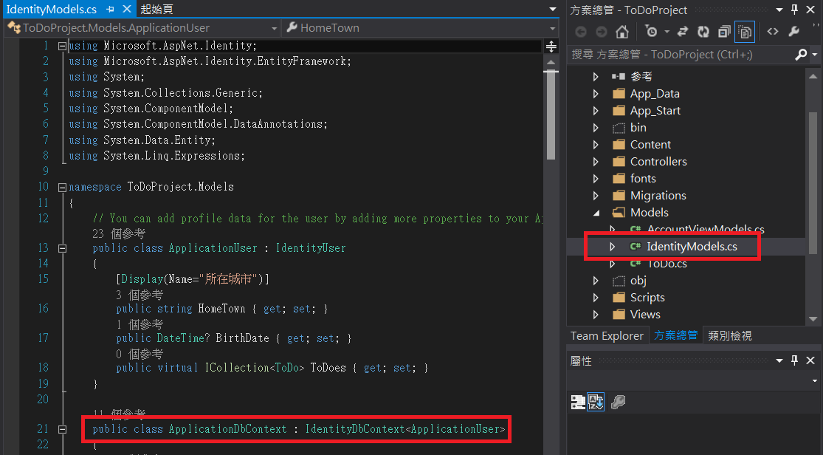The image size is (823, 455).
Task: Open dropdown arrow beside Pending Changes Filter
Action: [667, 32]
